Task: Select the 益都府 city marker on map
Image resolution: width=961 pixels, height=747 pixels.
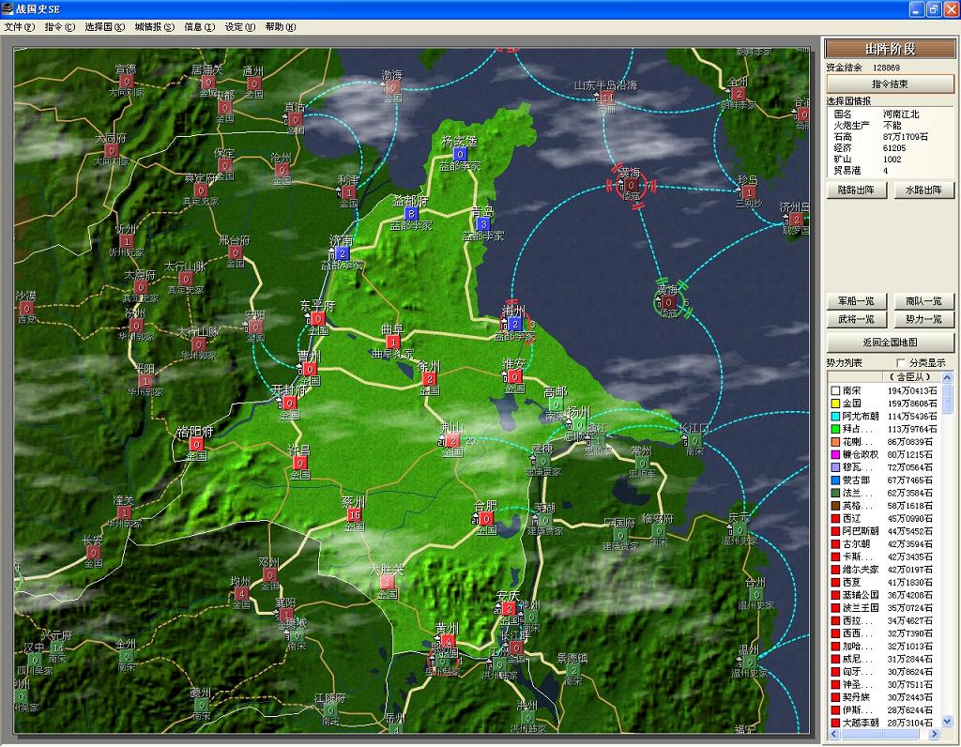Action: pyautogui.click(x=411, y=213)
